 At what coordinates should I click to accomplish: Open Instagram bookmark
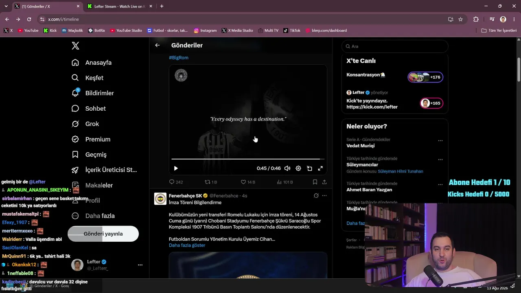[205, 31]
